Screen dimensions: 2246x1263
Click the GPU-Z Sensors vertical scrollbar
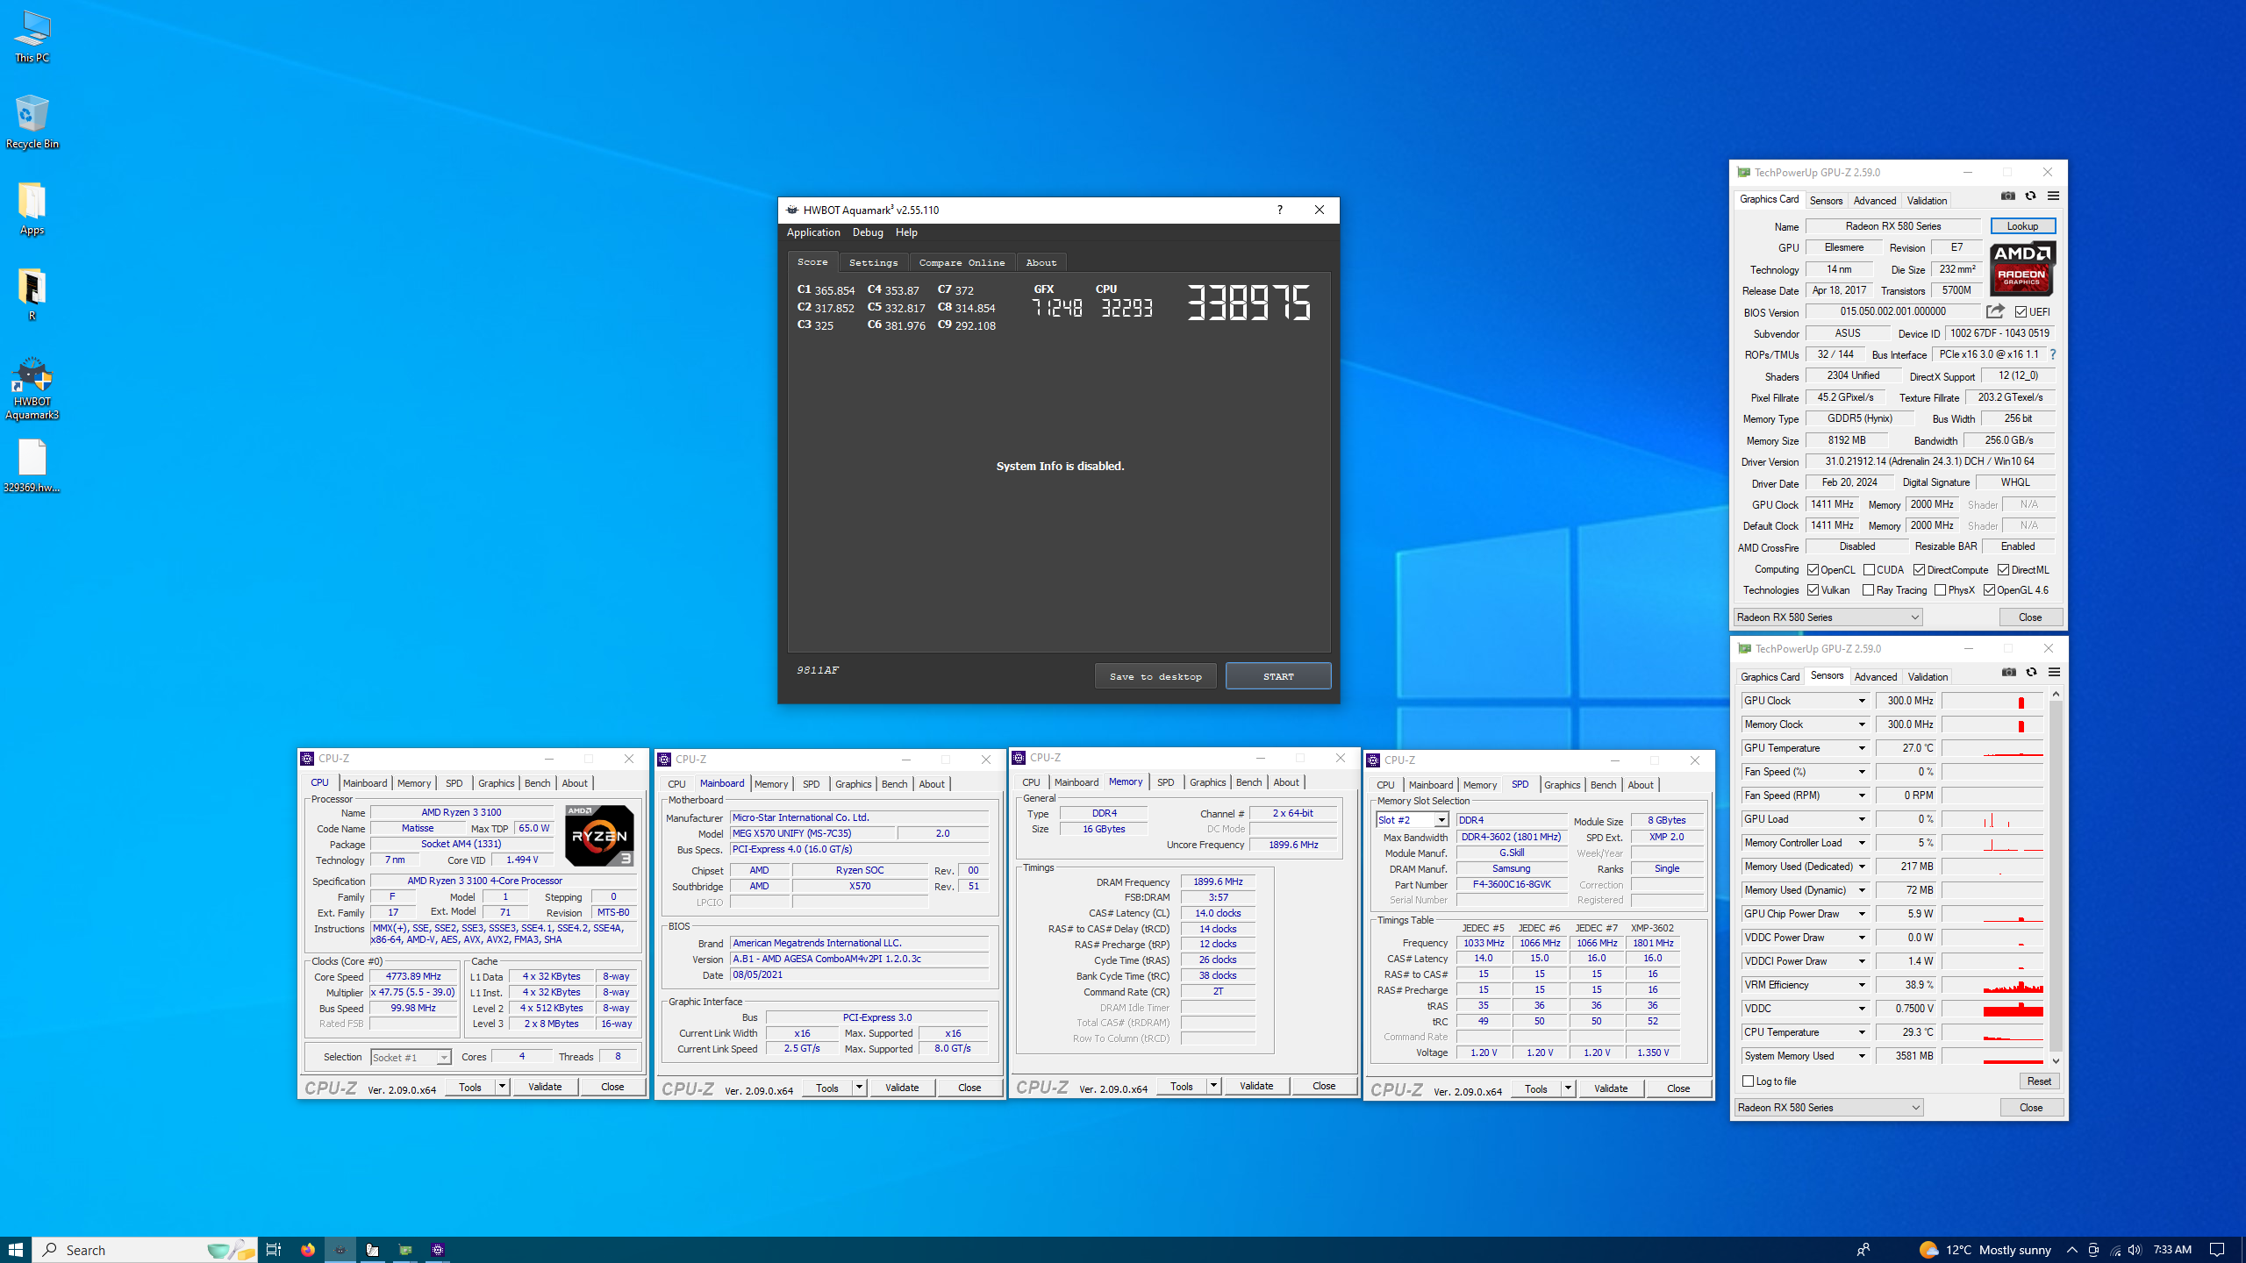click(x=2056, y=877)
